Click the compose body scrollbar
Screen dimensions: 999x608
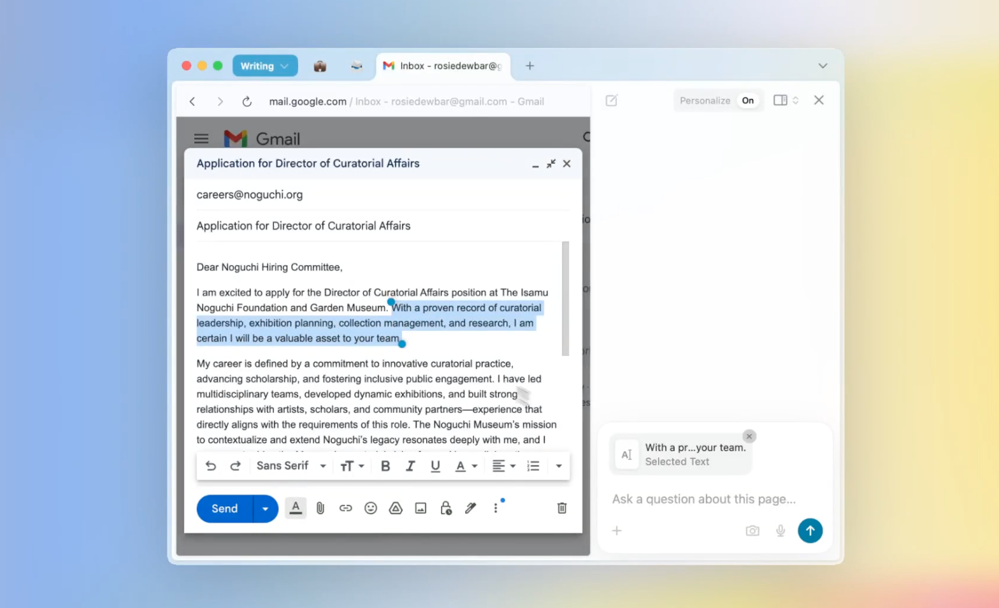pos(566,298)
